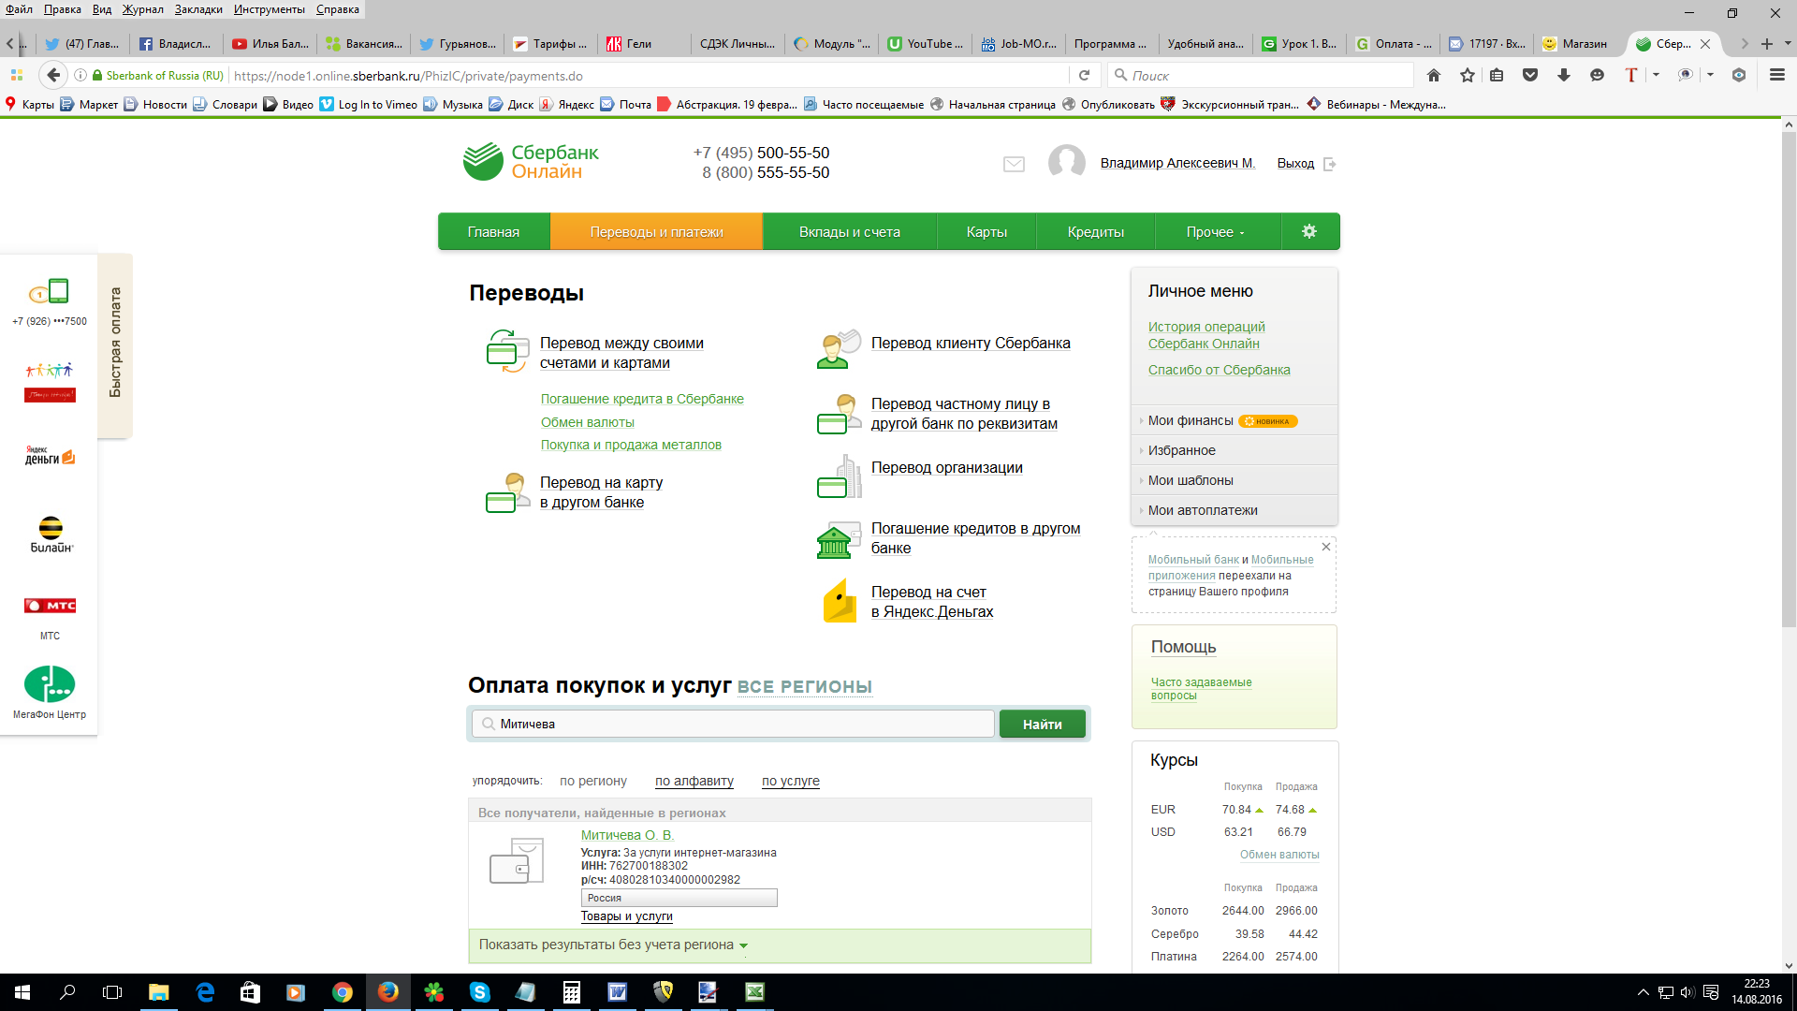
Task: Open the browser downloads arrow icon
Action: coord(1564,76)
